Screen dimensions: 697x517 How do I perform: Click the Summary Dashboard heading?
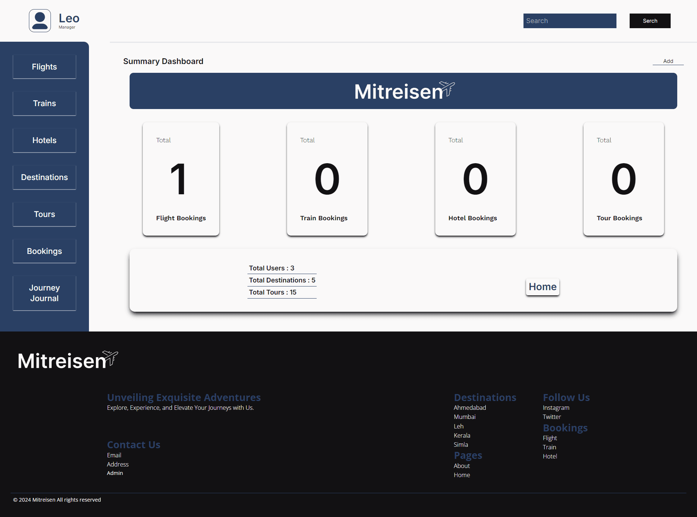point(163,61)
